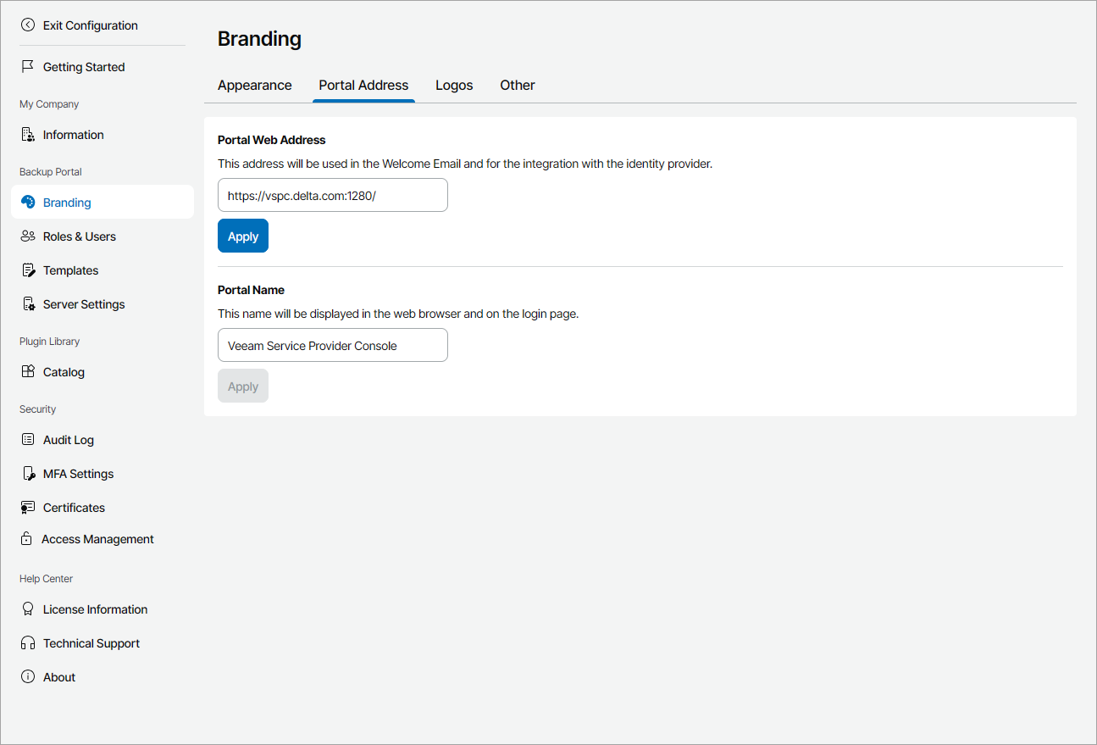The image size is (1097, 745).
Task: Open the Logos tab
Action: click(x=454, y=86)
